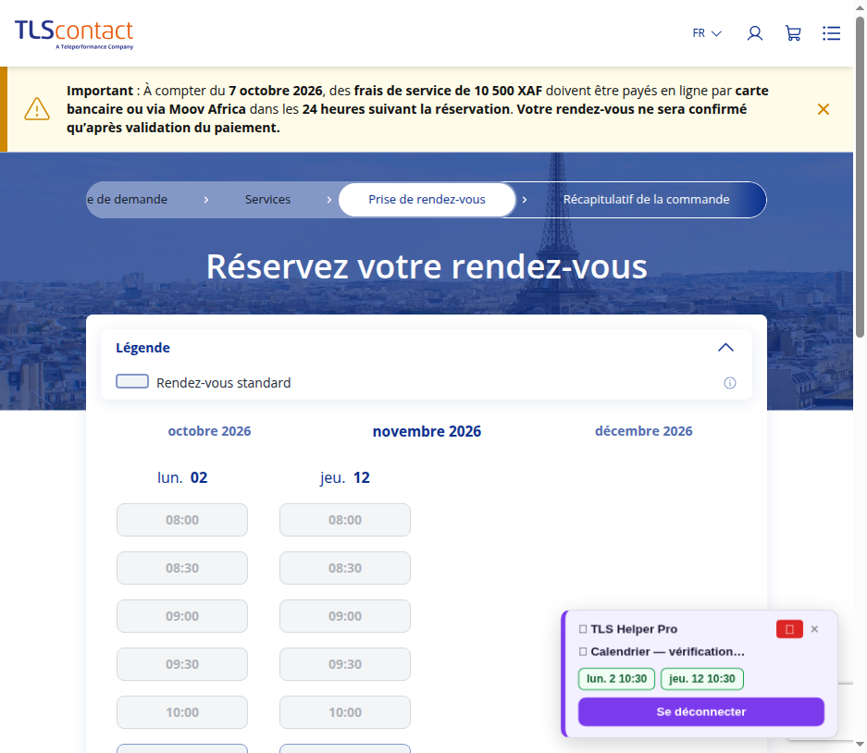Open the shopping cart icon
The height and width of the screenshot is (753, 867).
(793, 33)
